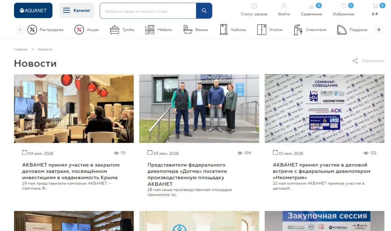Open the Сравнение bar chart icon
391x231 pixels.
point(311,6)
